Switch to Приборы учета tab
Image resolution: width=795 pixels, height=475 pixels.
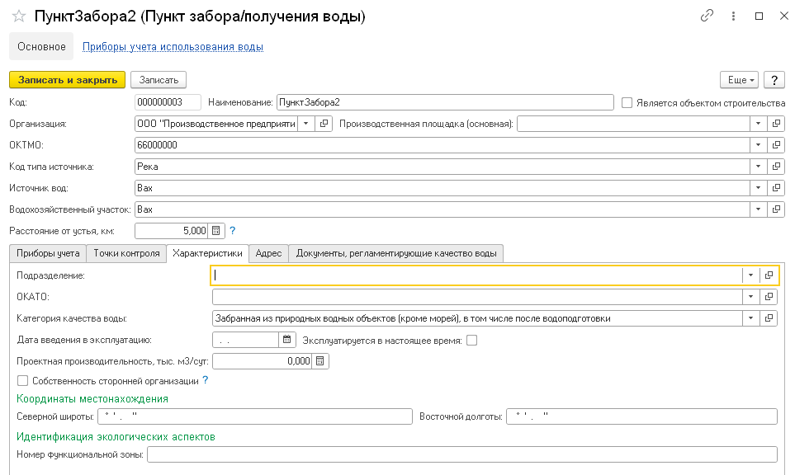(48, 253)
